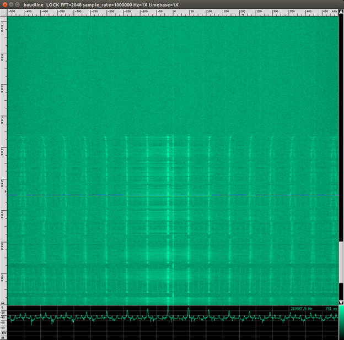Click the minimize button in title bar
344x340 pixels.
[x=12, y=4]
